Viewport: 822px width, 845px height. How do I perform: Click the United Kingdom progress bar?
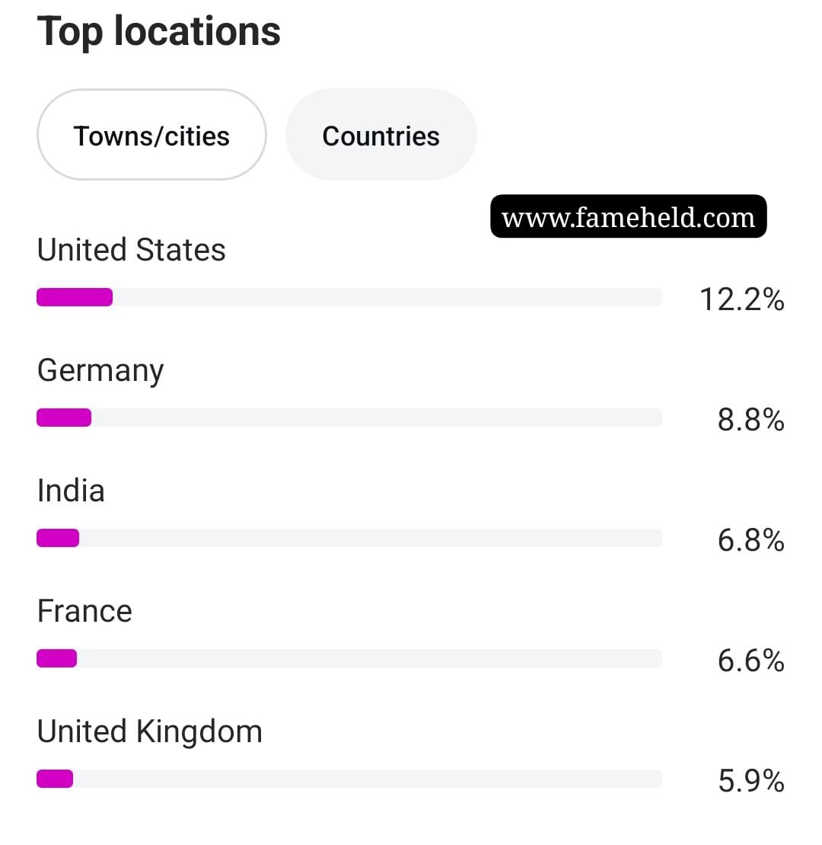pos(349,779)
